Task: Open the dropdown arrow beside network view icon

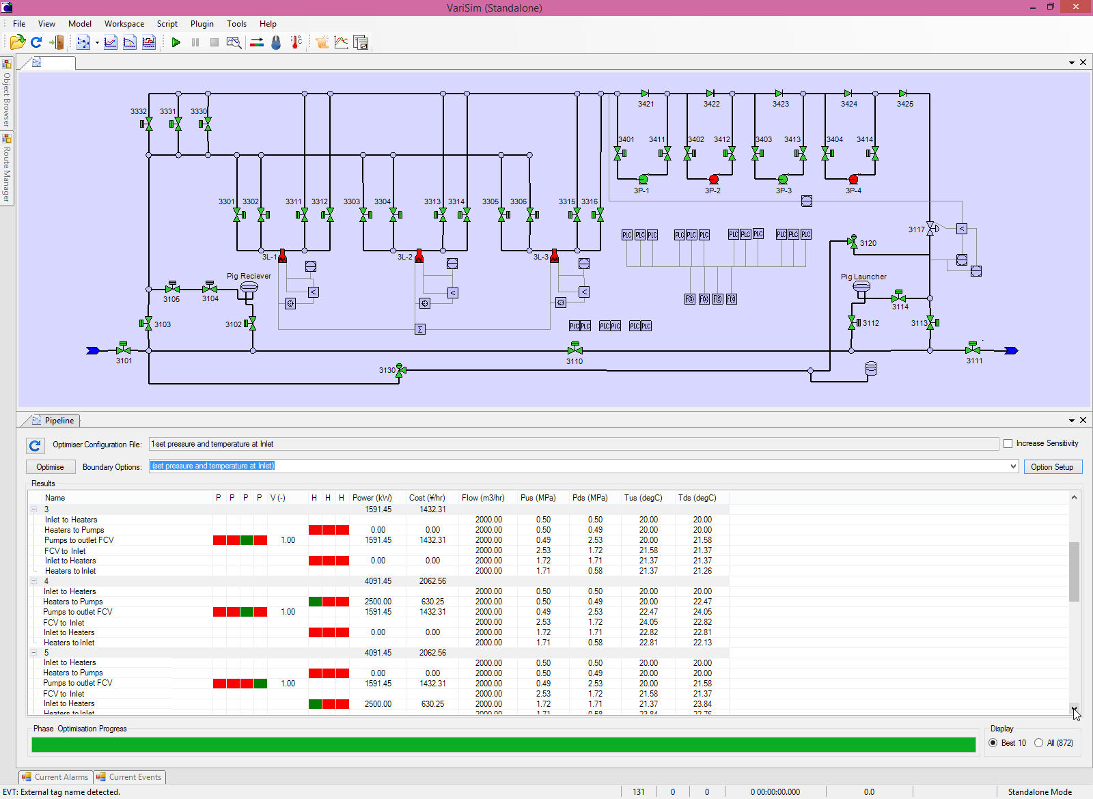Action: tap(97, 42)
